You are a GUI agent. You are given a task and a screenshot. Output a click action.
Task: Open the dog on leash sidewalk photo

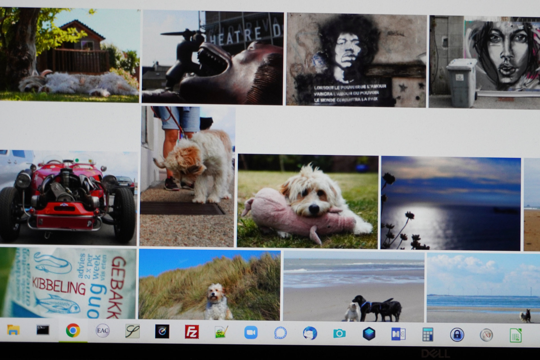point(187,176)
